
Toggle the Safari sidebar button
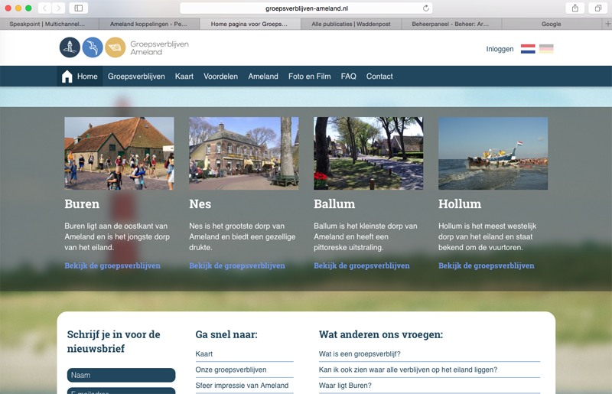[x=79, y=8]
